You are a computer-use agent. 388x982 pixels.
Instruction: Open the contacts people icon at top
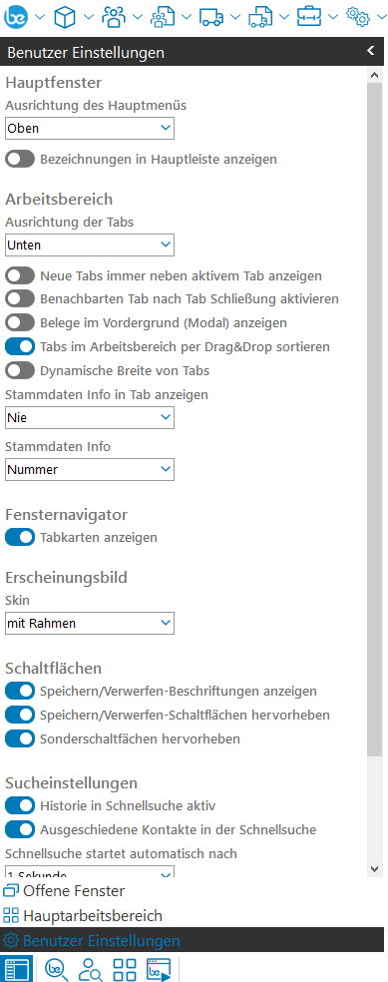[x=114, y=17]
